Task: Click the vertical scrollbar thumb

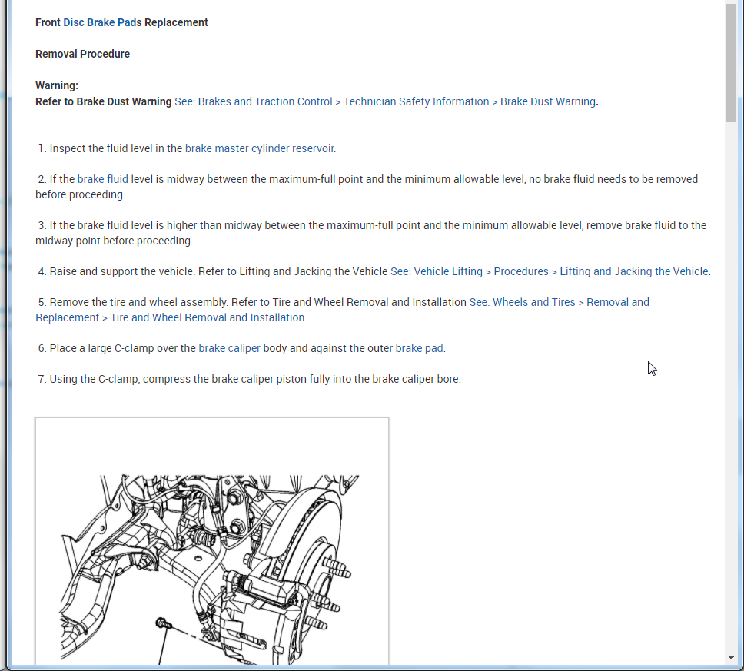Action: pyautogui.click(x=731, y=61)
